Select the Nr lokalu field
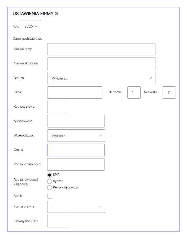 pos(169,92)
